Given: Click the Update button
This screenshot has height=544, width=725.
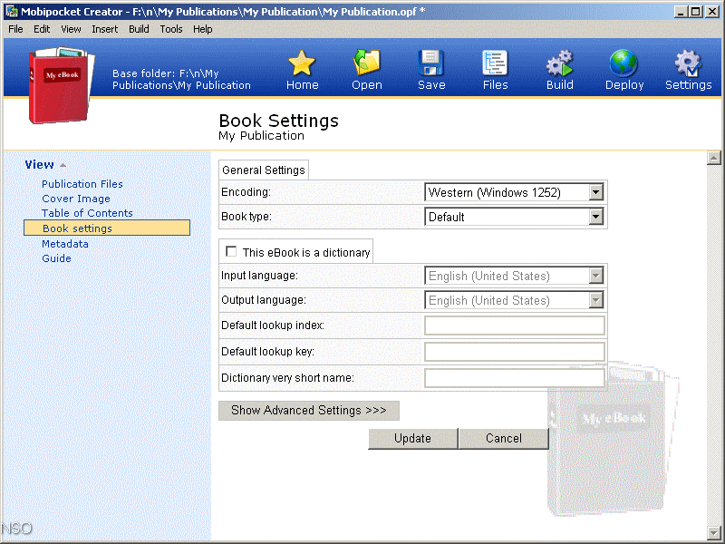Looking at the screenshot, I should (x=412, y=439).
